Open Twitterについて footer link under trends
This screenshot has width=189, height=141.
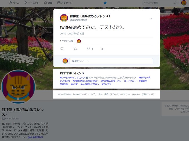point(80,94)
